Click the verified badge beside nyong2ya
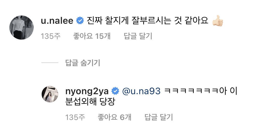 (115, 91)
